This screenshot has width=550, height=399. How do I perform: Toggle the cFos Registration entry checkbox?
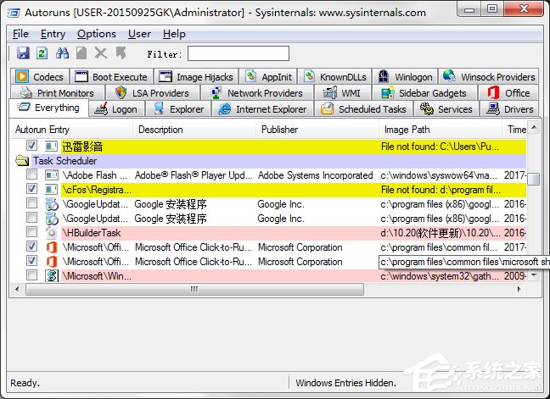coord(31,190)
